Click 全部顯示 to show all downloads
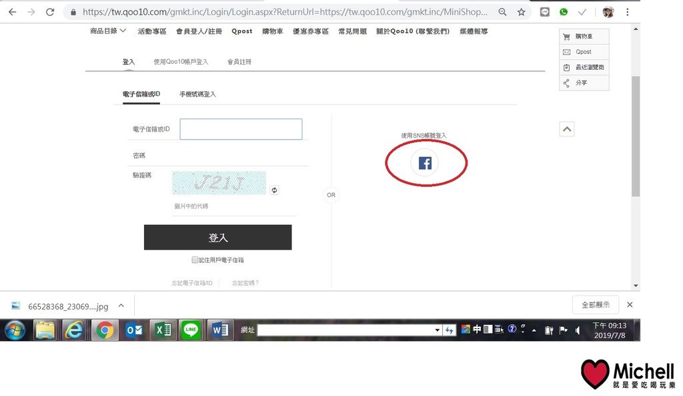This screenshot has width=683, height=396. (x=596, y=305)
